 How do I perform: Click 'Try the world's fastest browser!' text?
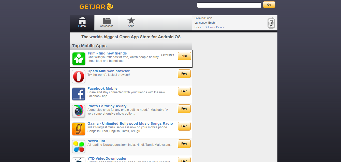pyautogui.click(x=109, y=75)
